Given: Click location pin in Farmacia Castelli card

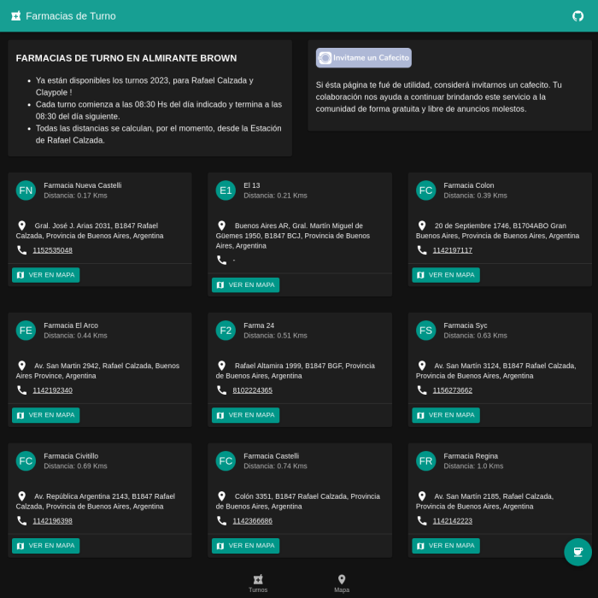Looking at the screenshot, I should coord(221,495).
